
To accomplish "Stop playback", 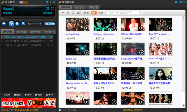I will (17, 24).
